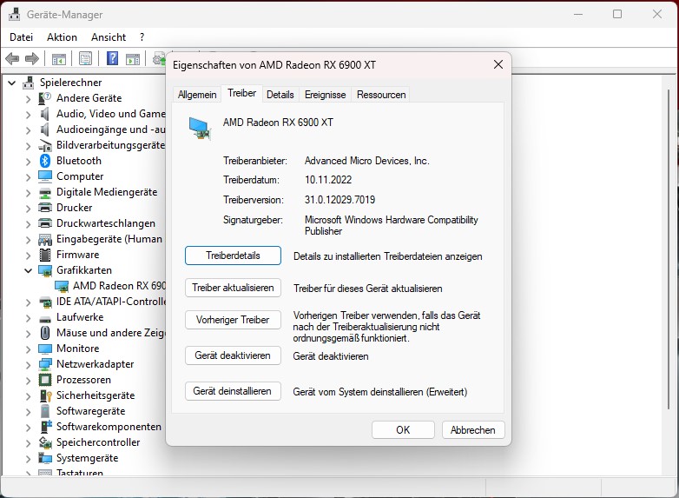The height and width of the screenshot is (498, 679).
Task: Click the Softwarekomponenten puzzle icon
Action: click(x=45, y=427)
